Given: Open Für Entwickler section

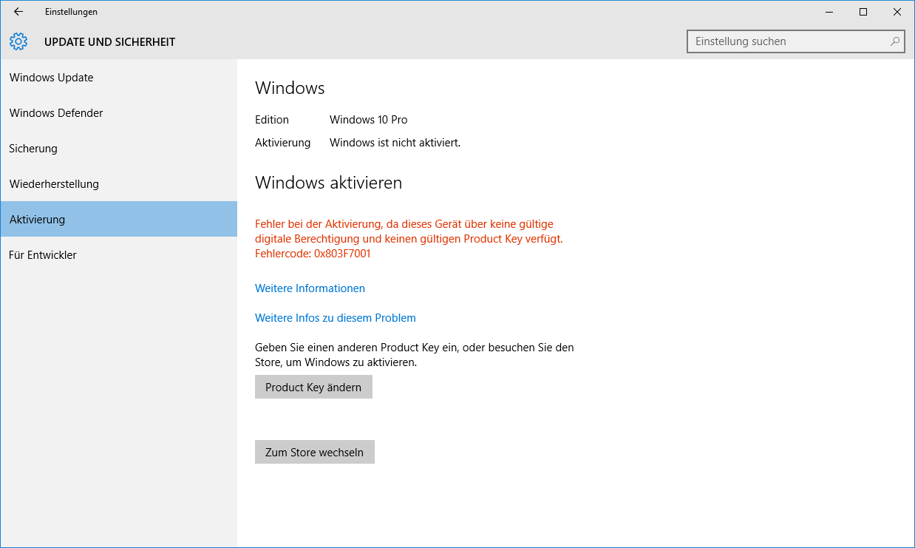Looking at the screenshot, I should [x=118, y=255].
